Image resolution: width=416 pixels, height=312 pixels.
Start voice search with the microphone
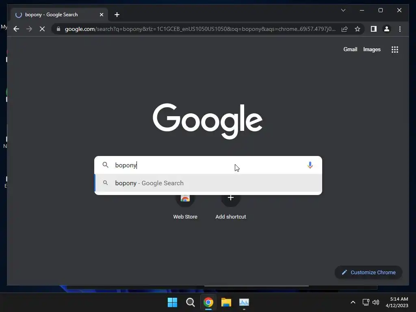tap(310, 165)
